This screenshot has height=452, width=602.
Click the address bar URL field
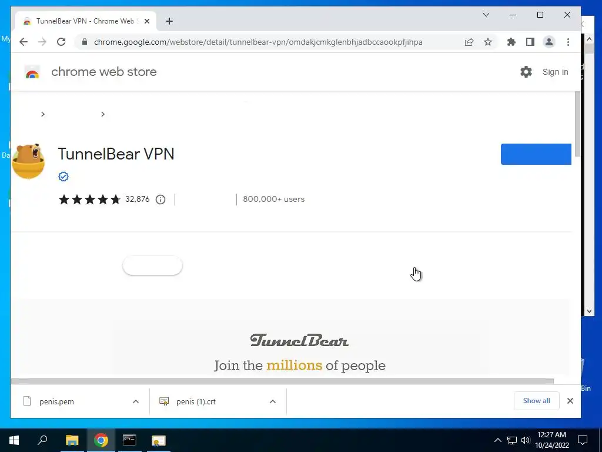(258, 42)
